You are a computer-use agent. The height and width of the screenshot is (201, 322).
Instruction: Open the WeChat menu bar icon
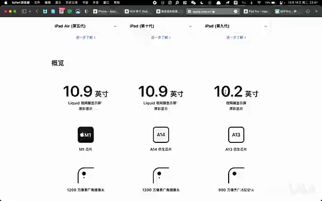pos(193,3)
